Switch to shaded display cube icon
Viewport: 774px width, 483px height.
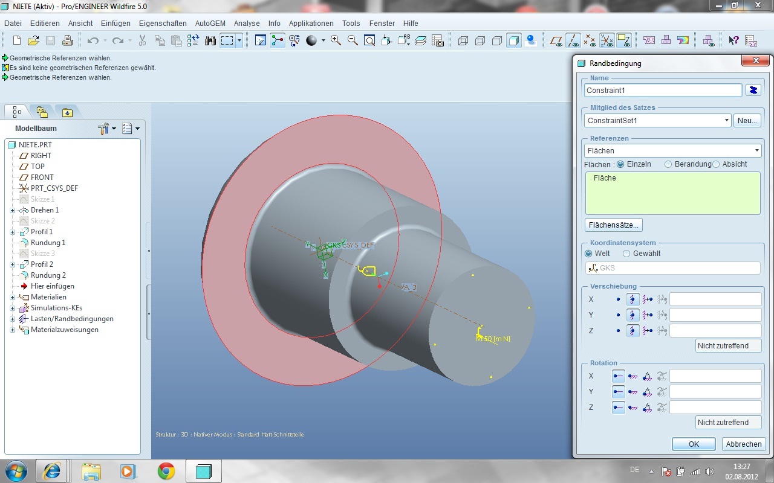tap(514, 40)
